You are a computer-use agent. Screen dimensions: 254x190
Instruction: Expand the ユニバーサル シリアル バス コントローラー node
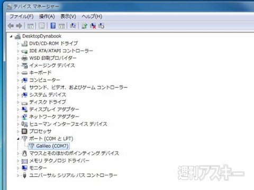18,175
